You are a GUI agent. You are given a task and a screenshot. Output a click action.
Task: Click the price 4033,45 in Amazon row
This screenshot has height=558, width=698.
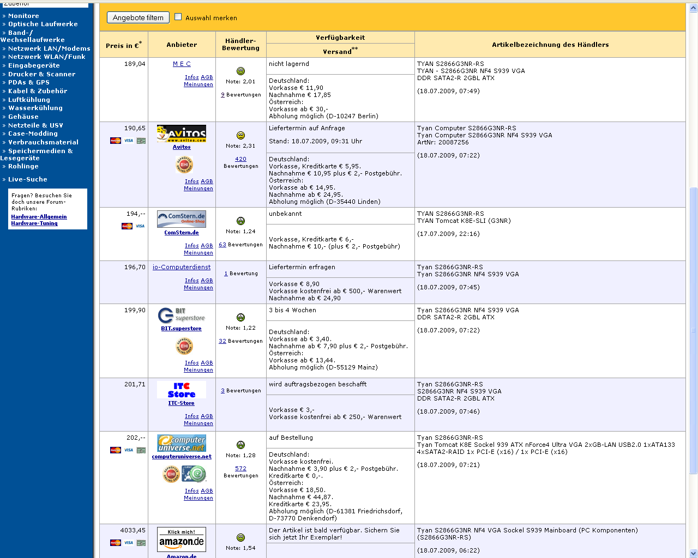coord(133,530)
